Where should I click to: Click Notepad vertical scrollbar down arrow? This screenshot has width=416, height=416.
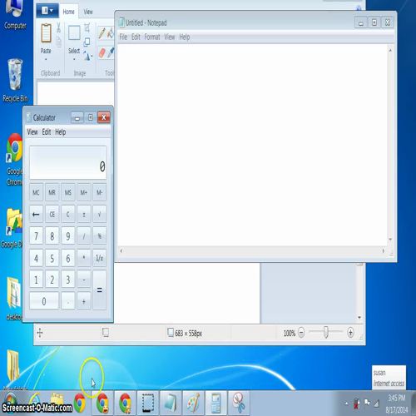(x=390, y=240)
